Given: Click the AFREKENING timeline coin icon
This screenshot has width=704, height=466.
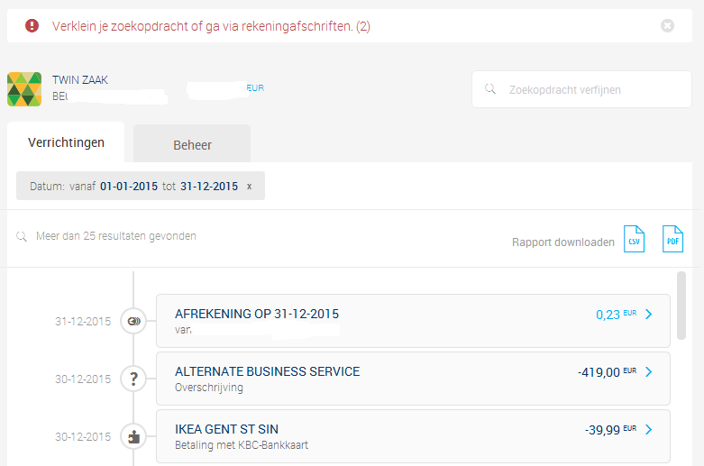Looking at the screenshot, I should (133, 321).
